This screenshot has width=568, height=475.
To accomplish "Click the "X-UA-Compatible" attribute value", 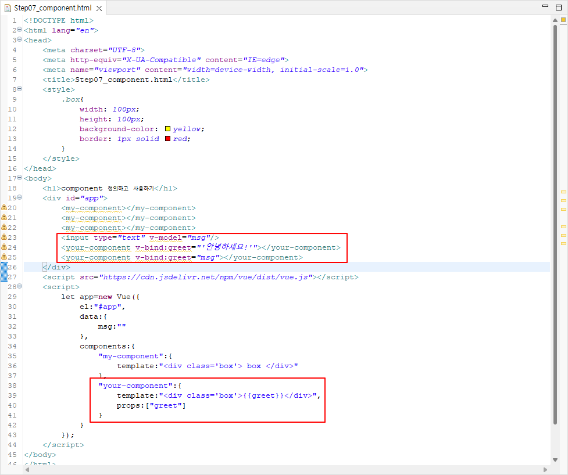I will click(x=161, y=60).
